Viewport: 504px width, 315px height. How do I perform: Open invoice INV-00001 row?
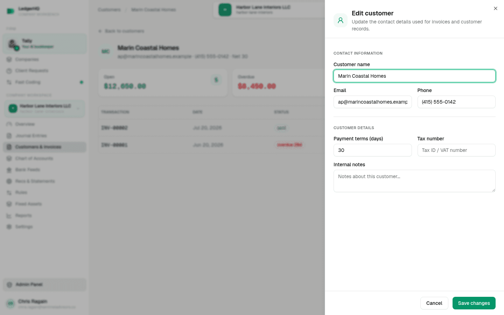pyautogui.click(x=211, y=145)
